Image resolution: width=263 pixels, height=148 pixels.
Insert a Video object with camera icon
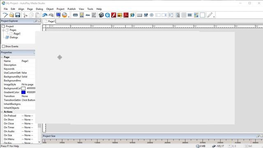tap(101, 15)
